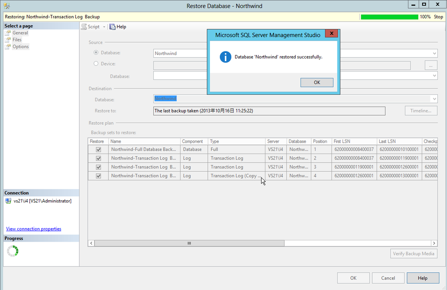Open the Script dropdown arrow
Image resolution: width=447 pixels, height=290 pixels.
[x=104, y=27]
